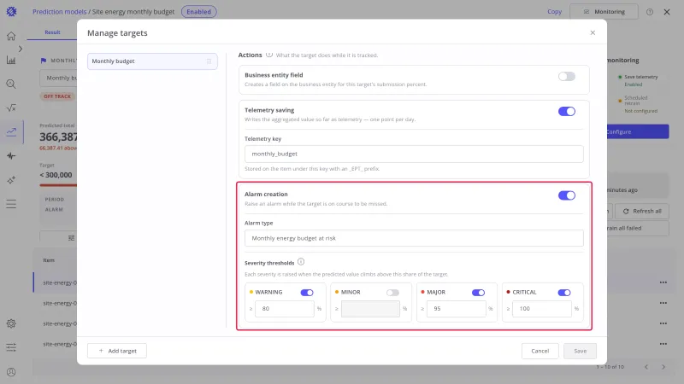Click the Retrain all failed button
Viewport: 684px width, 384px height.
click(x=638, y=228)
